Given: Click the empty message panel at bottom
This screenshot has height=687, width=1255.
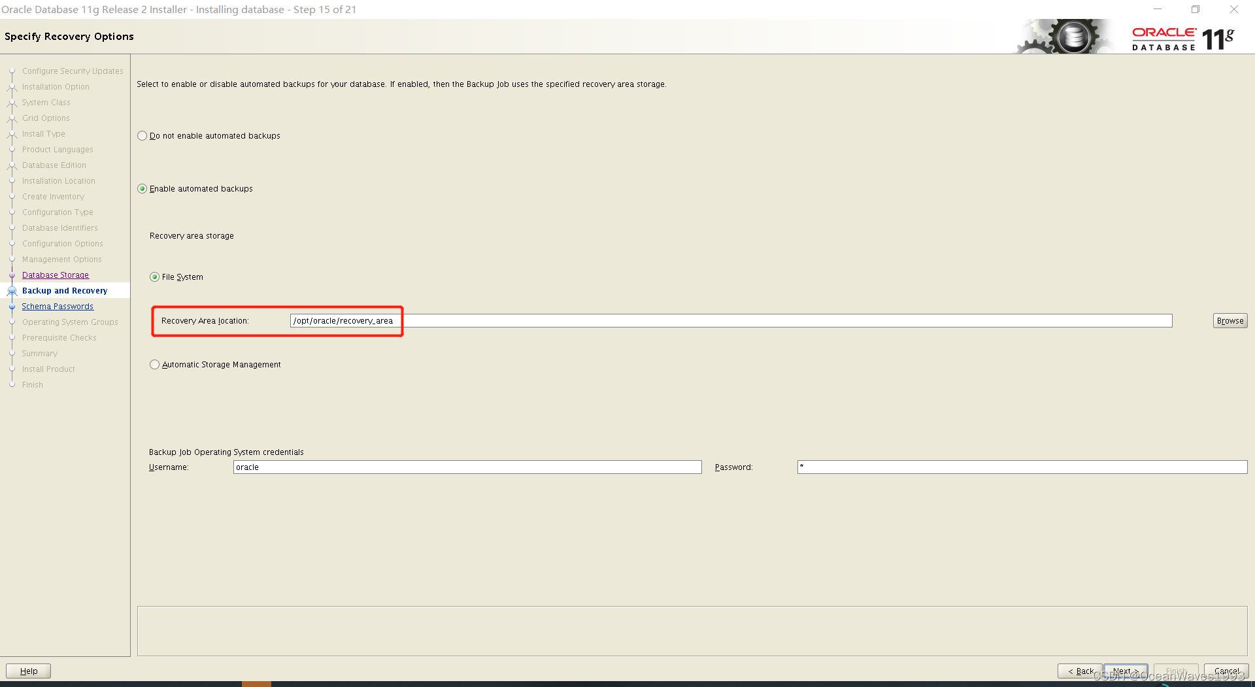Looking at the screenshot, I should (692, 631).
